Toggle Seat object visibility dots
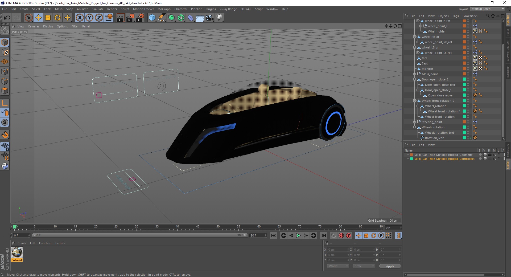 pos(468,63)
